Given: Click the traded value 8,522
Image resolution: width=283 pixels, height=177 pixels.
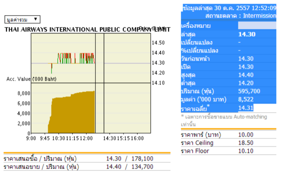Looking at the screenshot, I should (246, 99).
